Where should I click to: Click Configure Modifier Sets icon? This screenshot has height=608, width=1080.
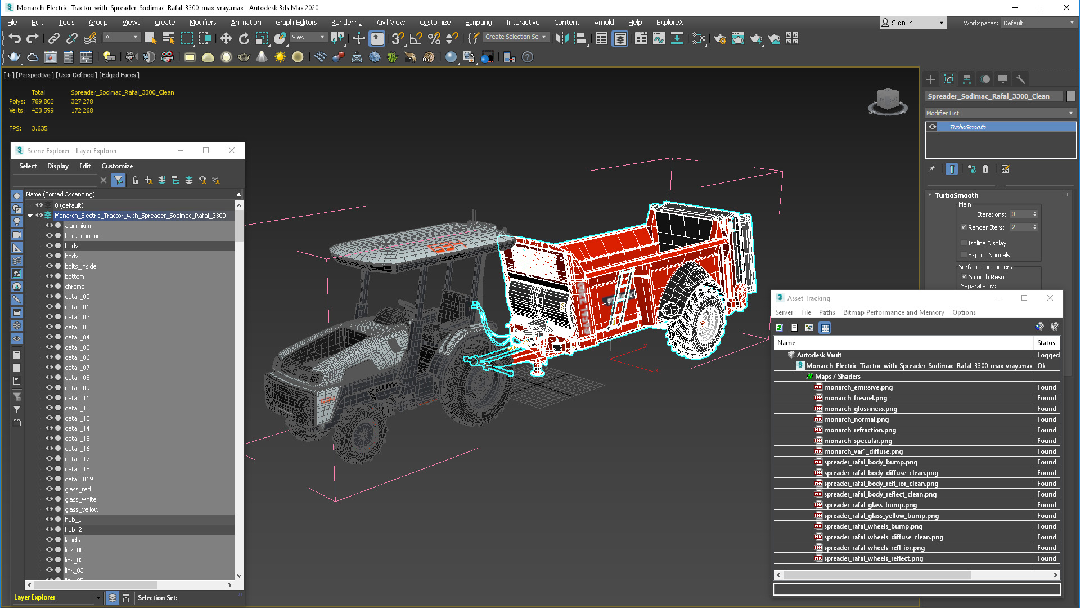(x=1006, y=169)
